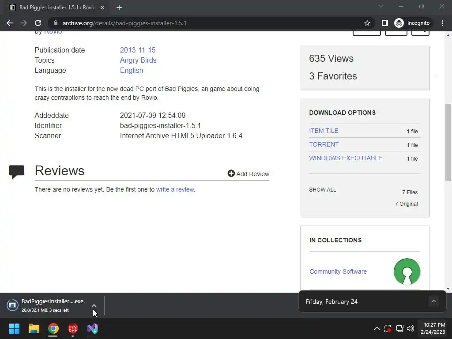The width and height of the screenshot is (452, 339).
Task: Open the Windows Start menu
Action: pos(14,328)
